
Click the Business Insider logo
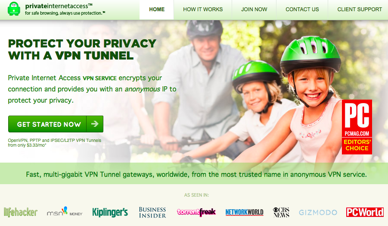point(152,212)
